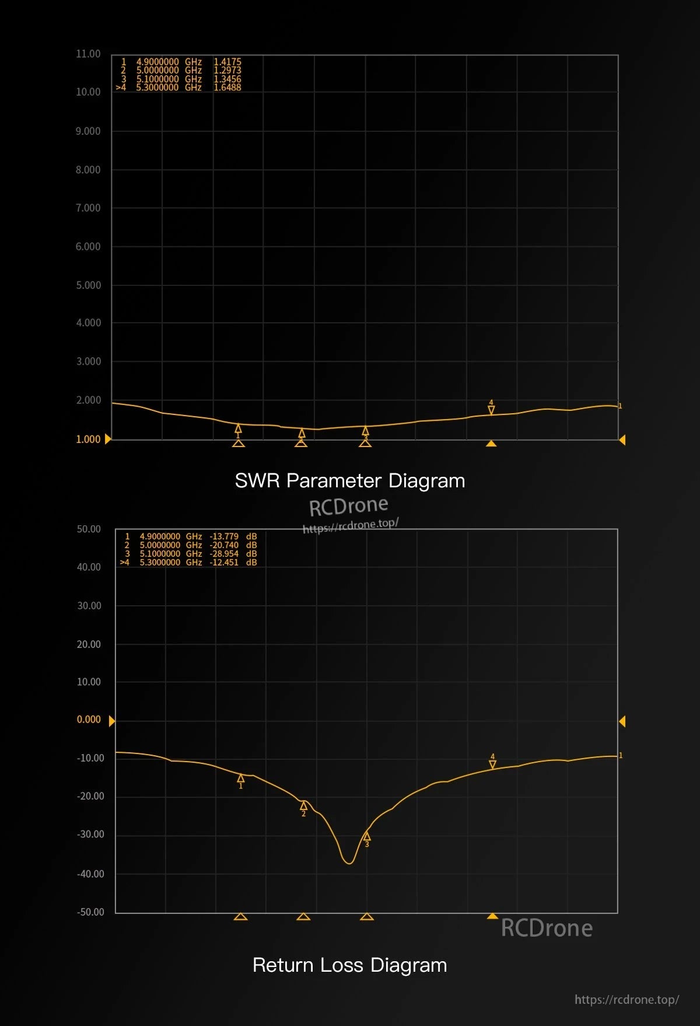Click return loss row '-12.451 dB'
The width and height of the screenshot is (700, 1026).
pyautogui.click(x=188, y=563)
